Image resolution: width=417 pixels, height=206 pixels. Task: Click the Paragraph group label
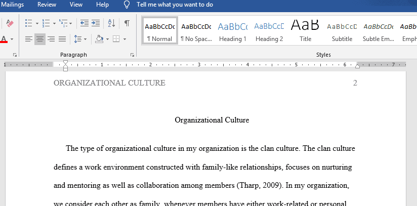click(74, 55)
